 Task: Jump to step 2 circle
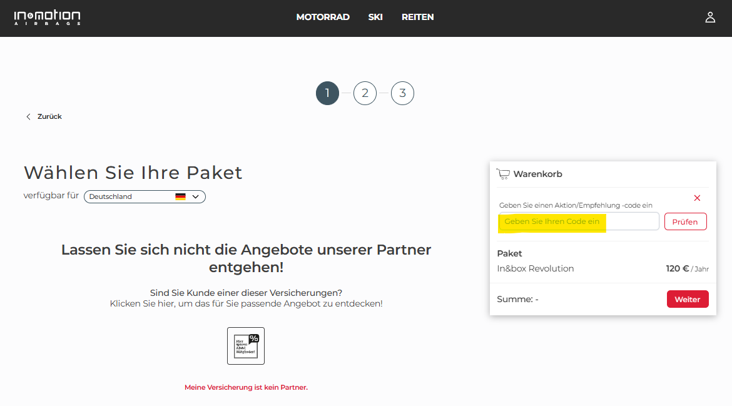[x=365, y=94]
